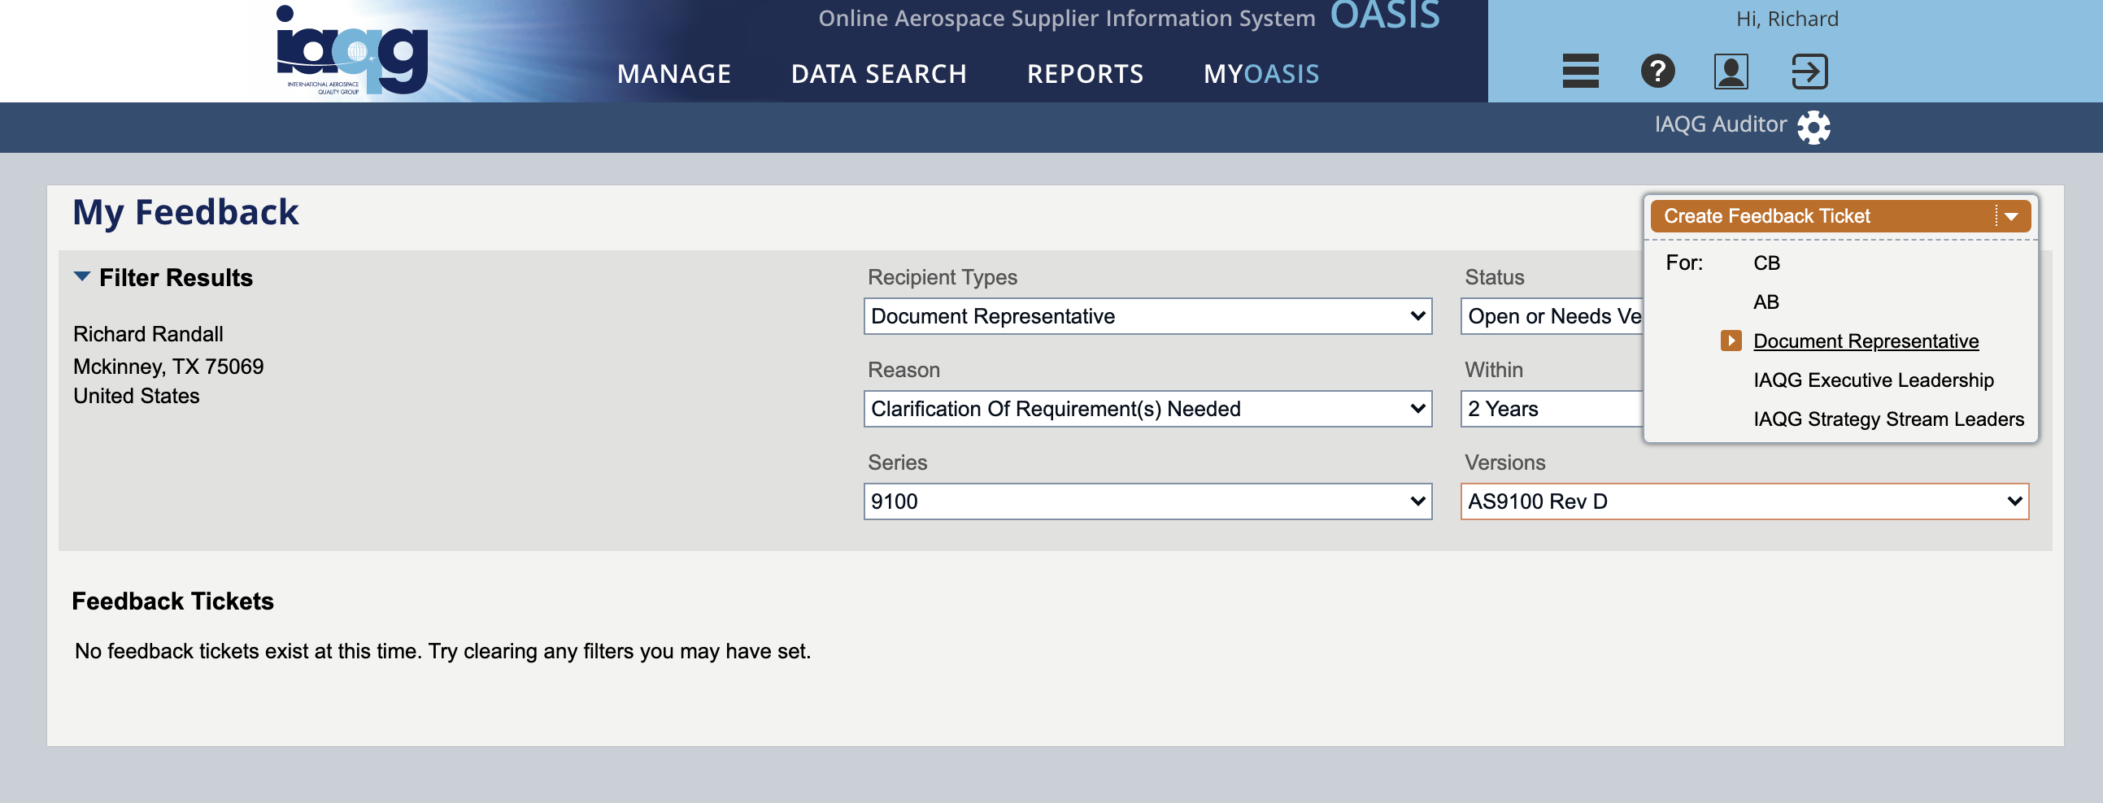
Task: Open the IAQG Auditor gear settings
Action: point(1813,127)
